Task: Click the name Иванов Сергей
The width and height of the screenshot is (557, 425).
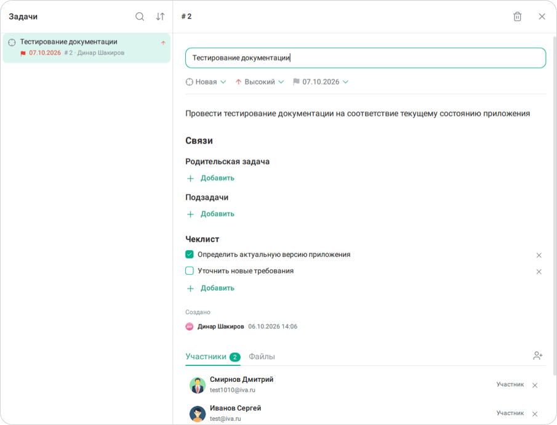Action: pos(235,408)
